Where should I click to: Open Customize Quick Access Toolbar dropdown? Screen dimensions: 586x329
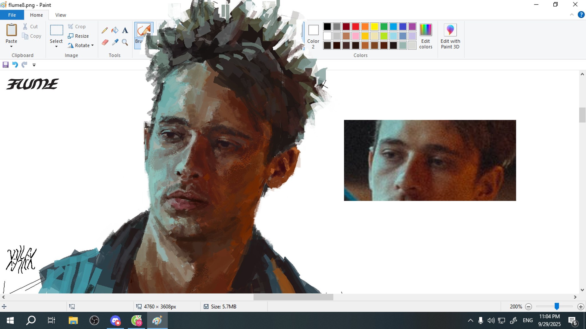pyautogui.click(x=34, y=65)
